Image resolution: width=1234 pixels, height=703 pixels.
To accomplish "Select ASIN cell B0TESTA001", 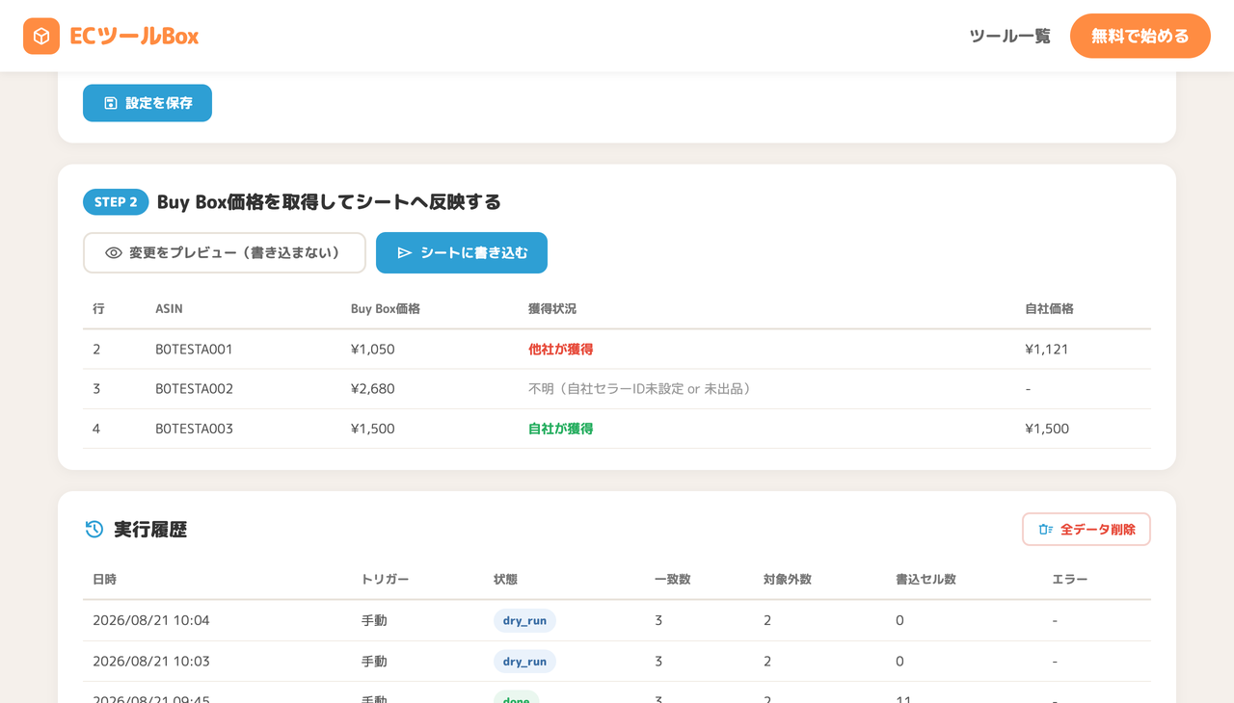I will coord(194,350).
